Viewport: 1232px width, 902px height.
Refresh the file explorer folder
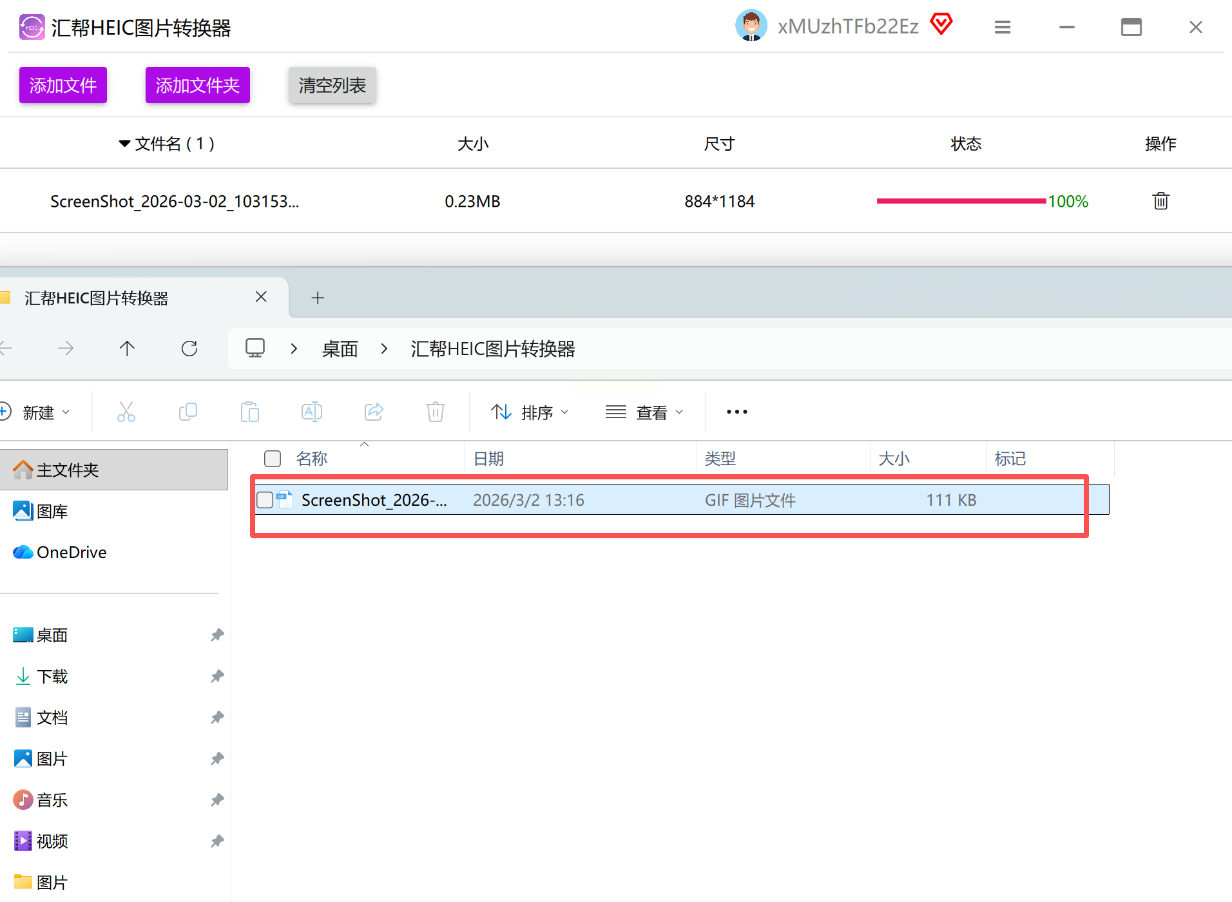point(189,349)
